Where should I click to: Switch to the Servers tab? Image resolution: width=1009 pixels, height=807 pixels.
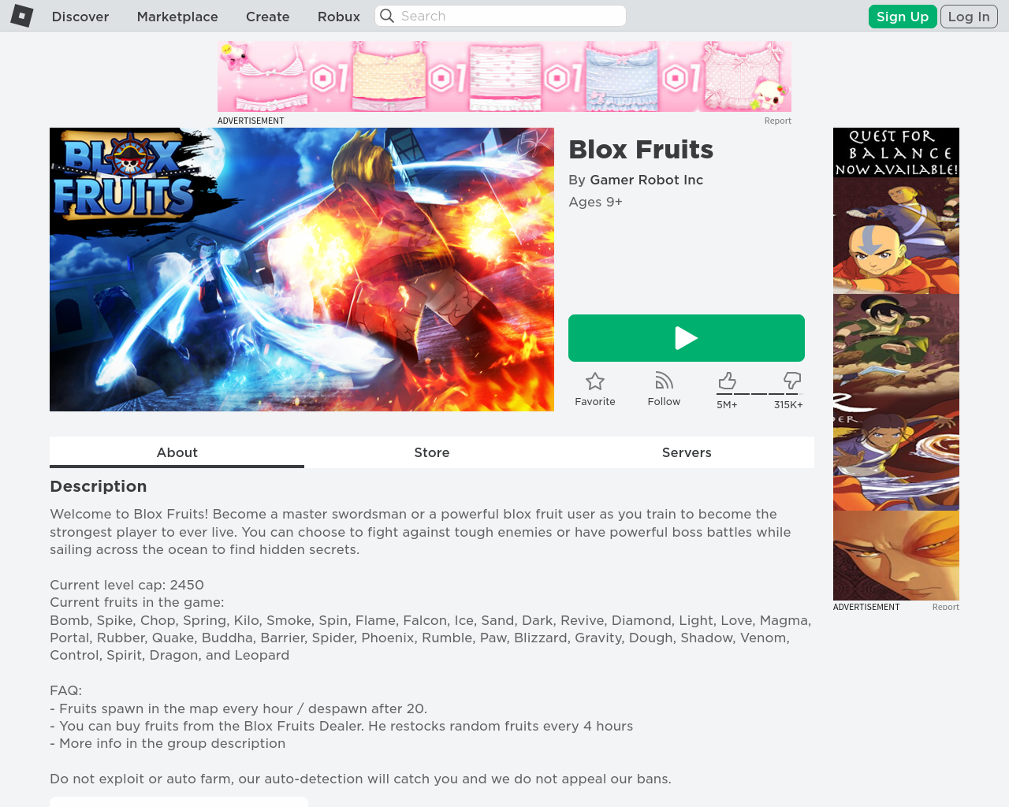point(687,452)
